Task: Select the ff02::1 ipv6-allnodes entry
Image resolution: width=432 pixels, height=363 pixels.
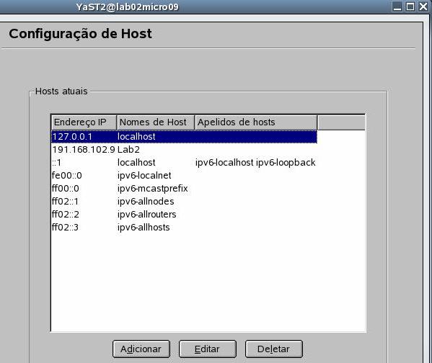Action: click(184, 202)
